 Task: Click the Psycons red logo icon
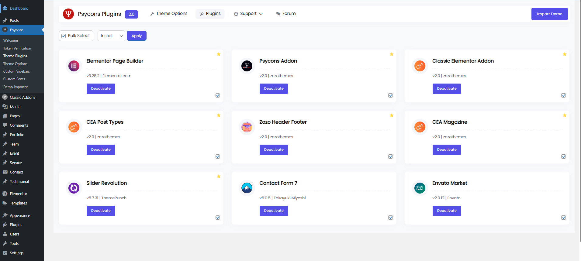(x=68, y=14)
